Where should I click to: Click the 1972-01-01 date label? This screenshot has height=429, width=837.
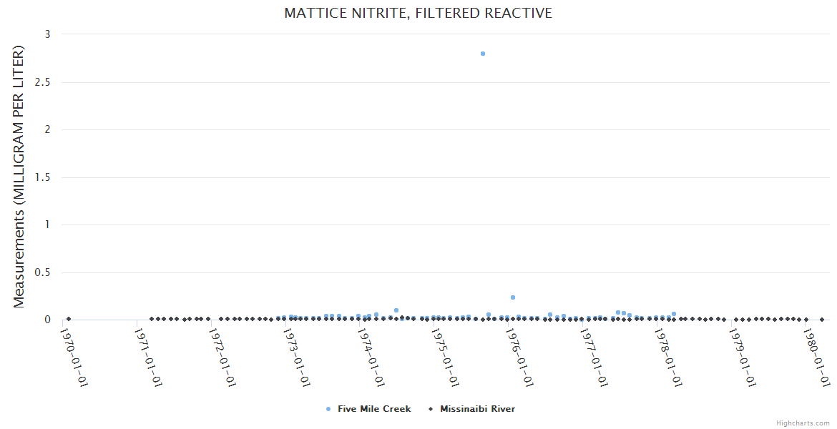click(222, 360)
